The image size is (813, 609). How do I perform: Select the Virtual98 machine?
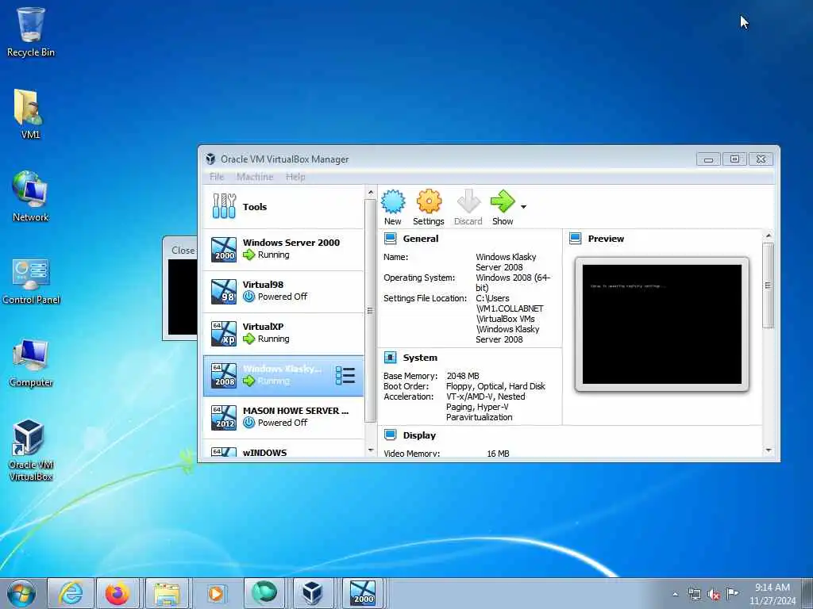point(283,291)
